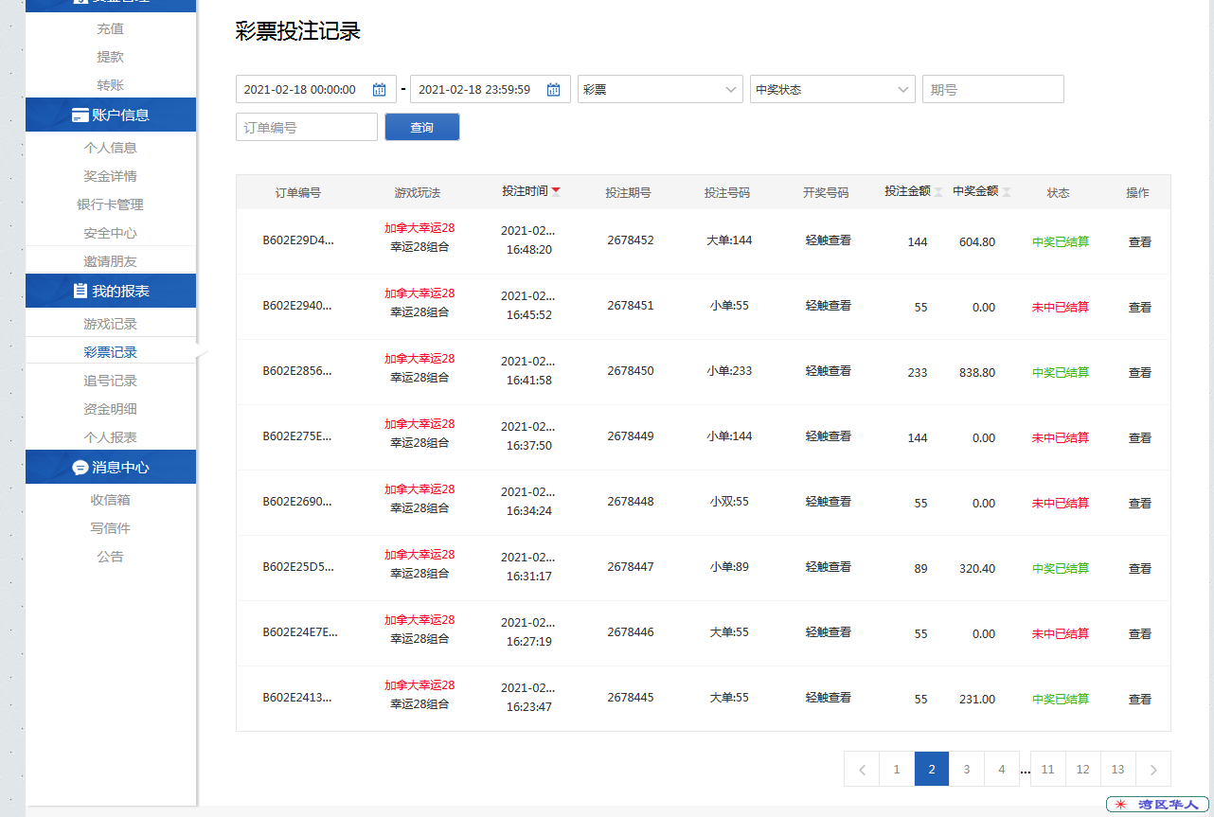Open 账户信息 section header
The width and height of the screenshot is (1214, 817).
[111, 115]
